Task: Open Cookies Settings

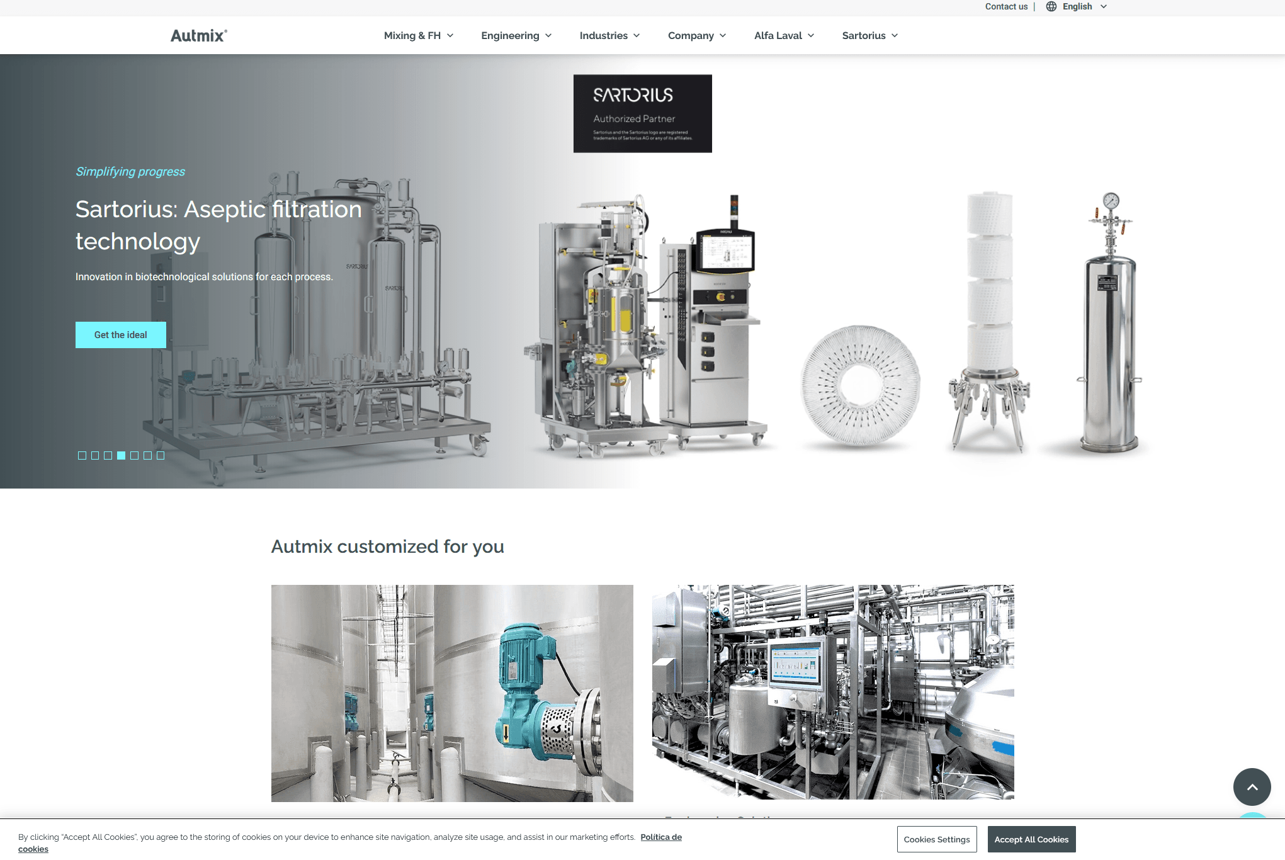Action: 936,839
